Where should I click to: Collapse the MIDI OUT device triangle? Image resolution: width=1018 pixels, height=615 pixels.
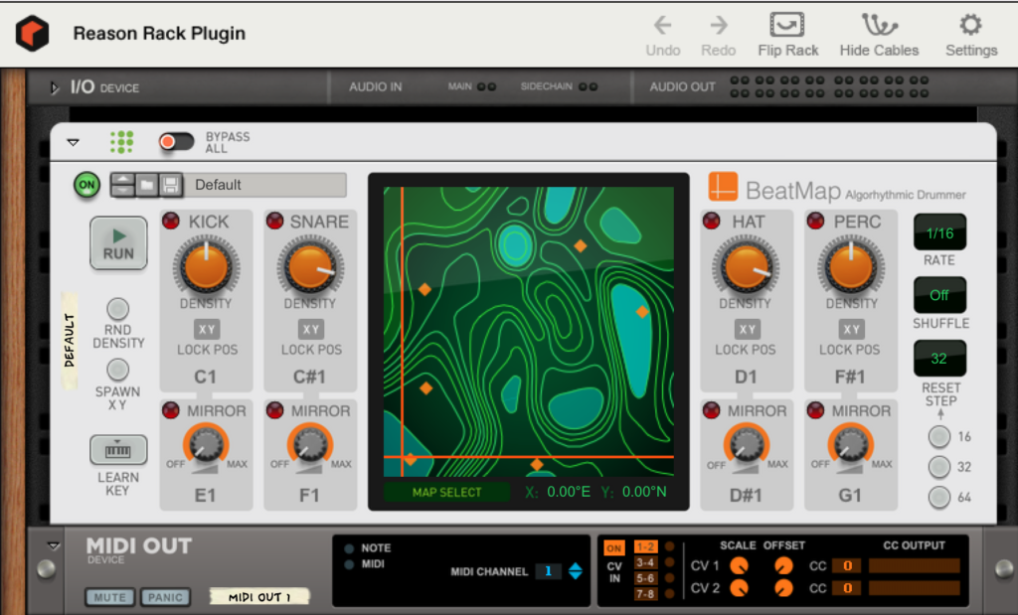pyautogui.click(x=54, y=545)
